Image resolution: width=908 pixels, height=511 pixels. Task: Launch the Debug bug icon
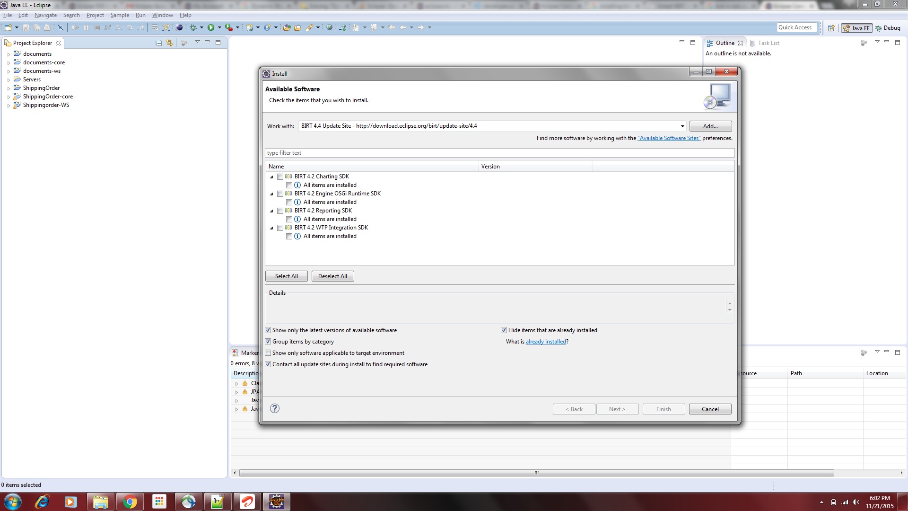coord(193,27)
